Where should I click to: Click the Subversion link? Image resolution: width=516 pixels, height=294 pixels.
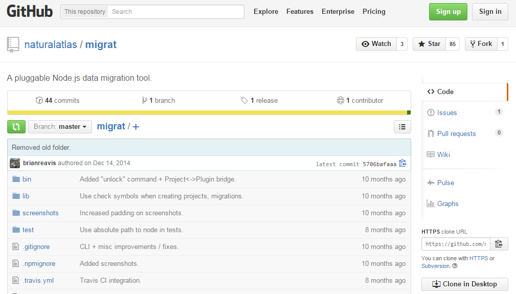tap(436, 266)
